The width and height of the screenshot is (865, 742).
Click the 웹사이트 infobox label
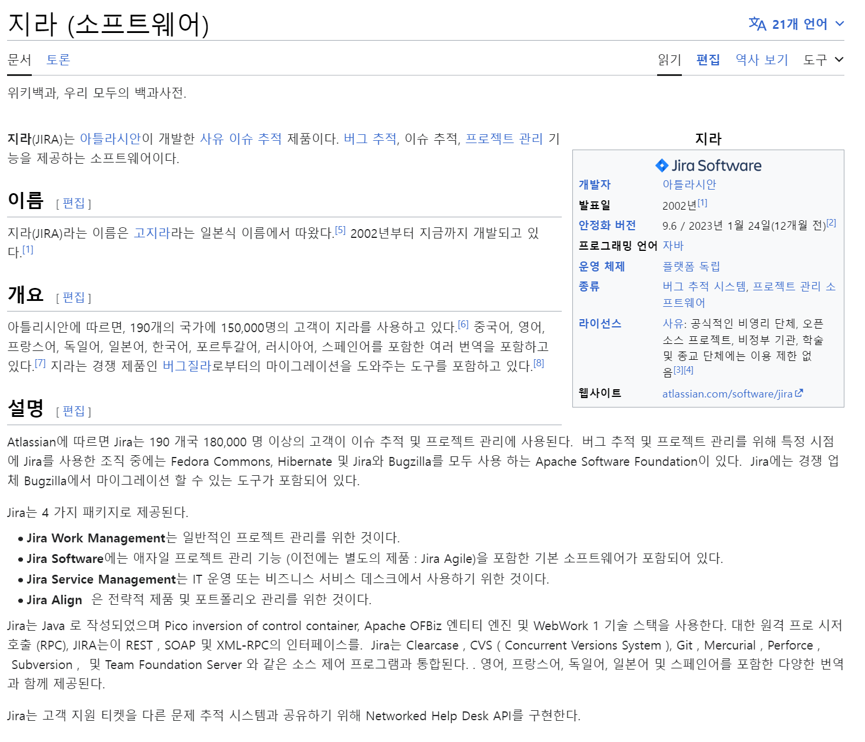[600, 393]
